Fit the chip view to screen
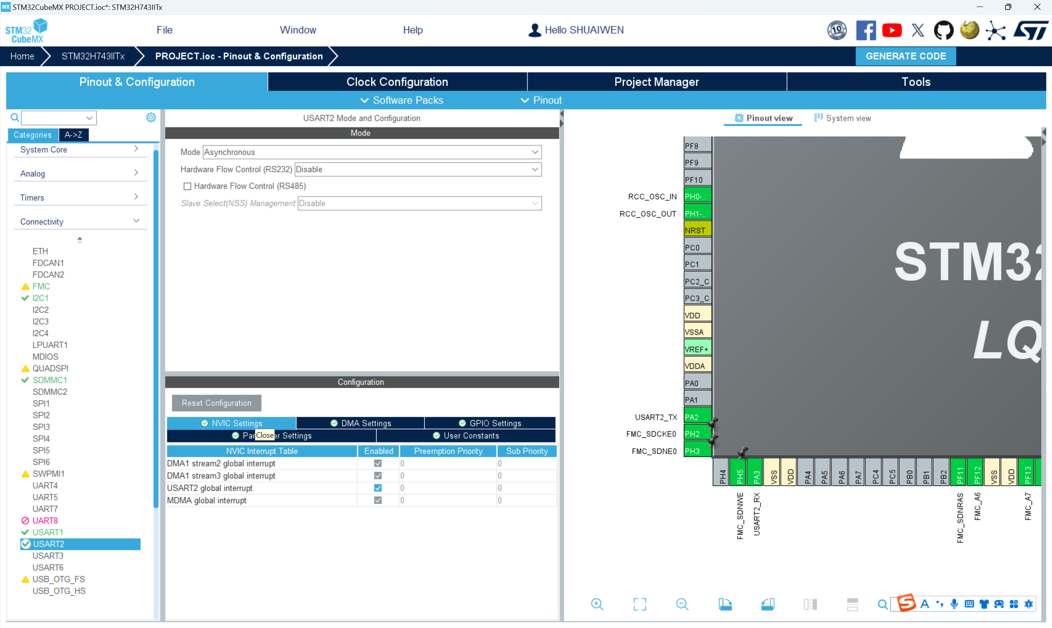This screenshot has height=628, width=1052. pyautogui.click(x=639, y=604)
